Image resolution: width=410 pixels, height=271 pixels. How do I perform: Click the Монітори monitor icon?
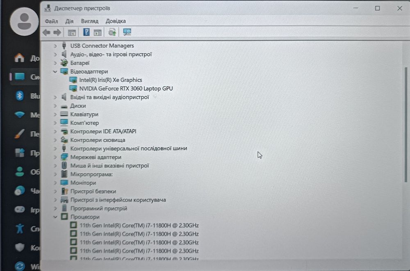(x=64, y=182)
